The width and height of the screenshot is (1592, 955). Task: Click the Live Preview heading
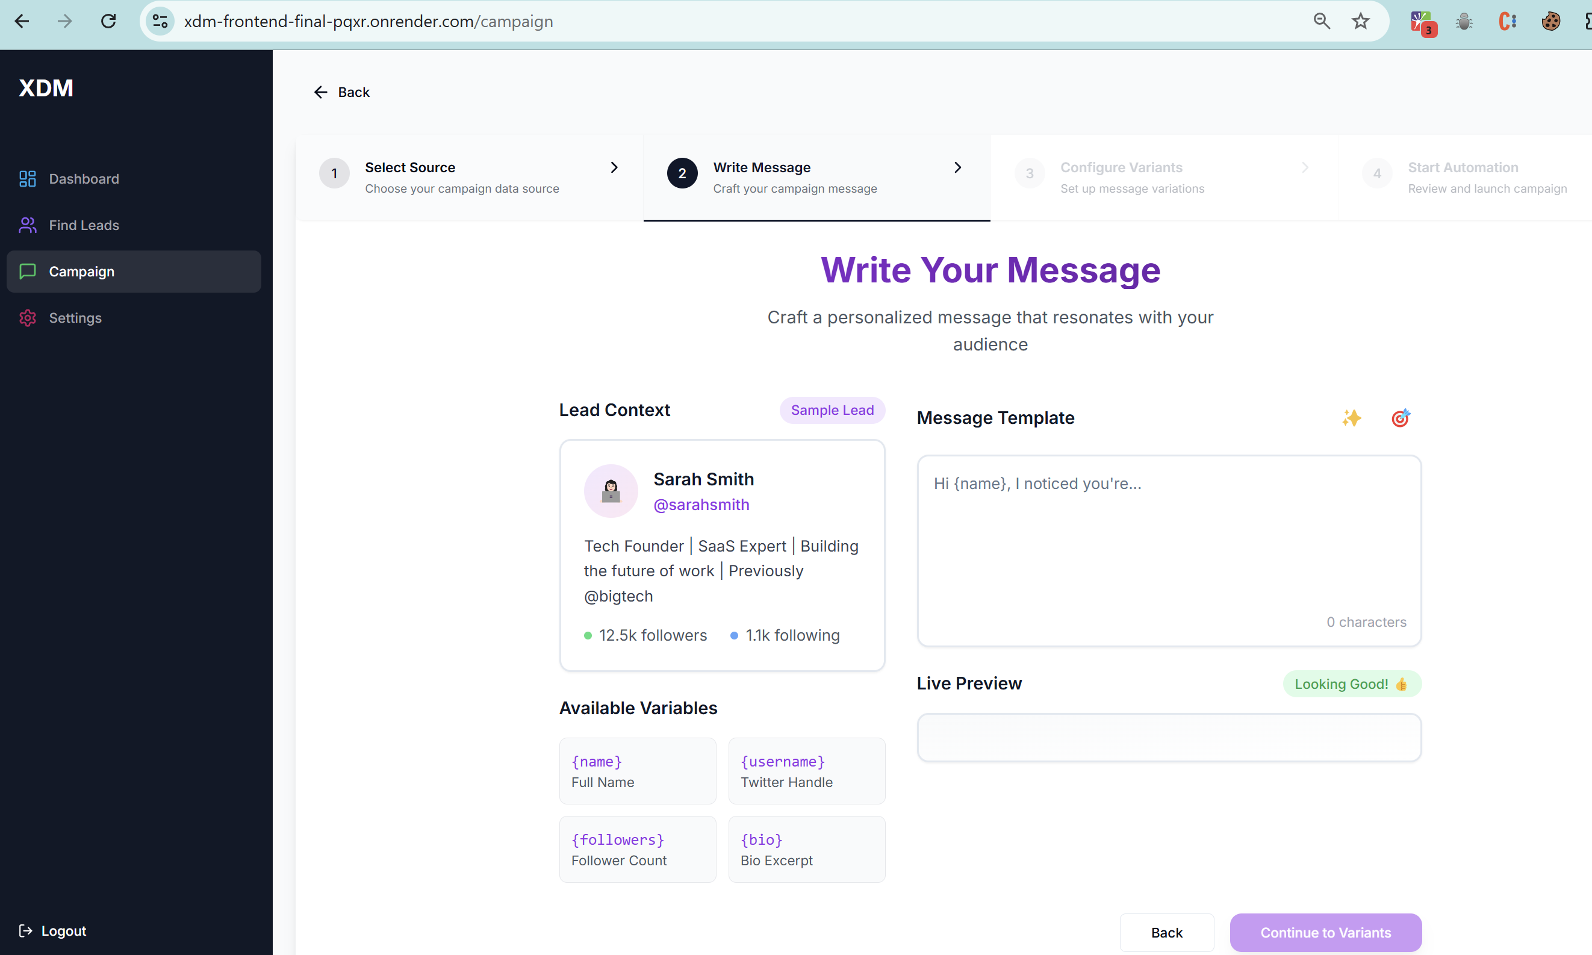click(x=969, y=683)
